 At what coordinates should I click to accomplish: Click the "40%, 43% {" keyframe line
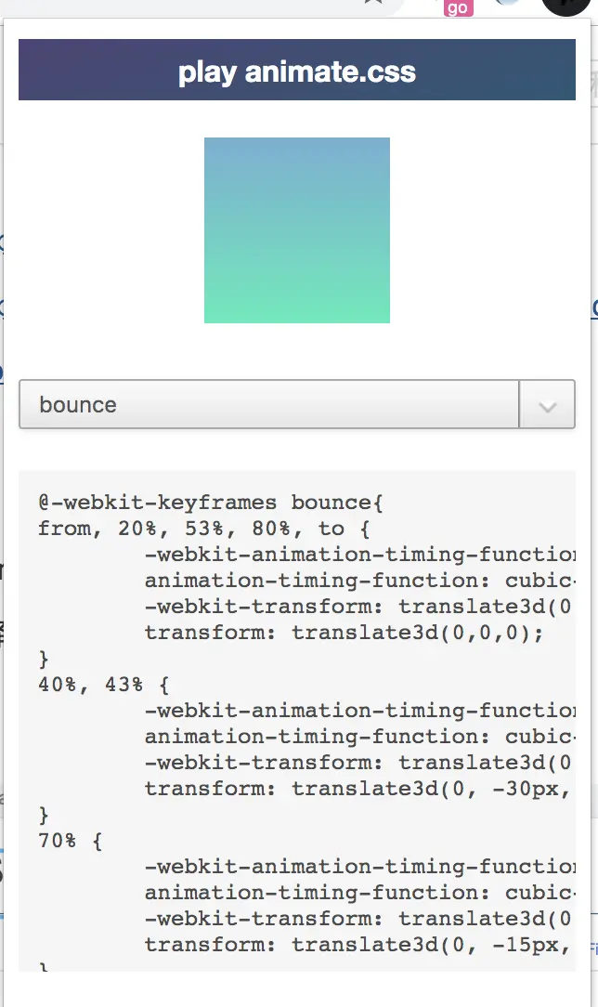click(x=104, y=685)
